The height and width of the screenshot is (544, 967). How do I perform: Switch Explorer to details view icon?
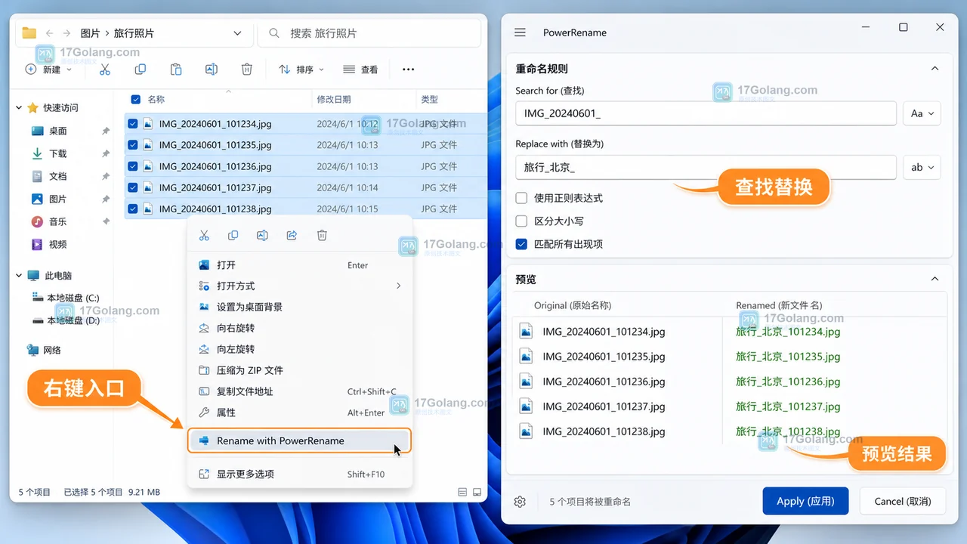(462, 493)
